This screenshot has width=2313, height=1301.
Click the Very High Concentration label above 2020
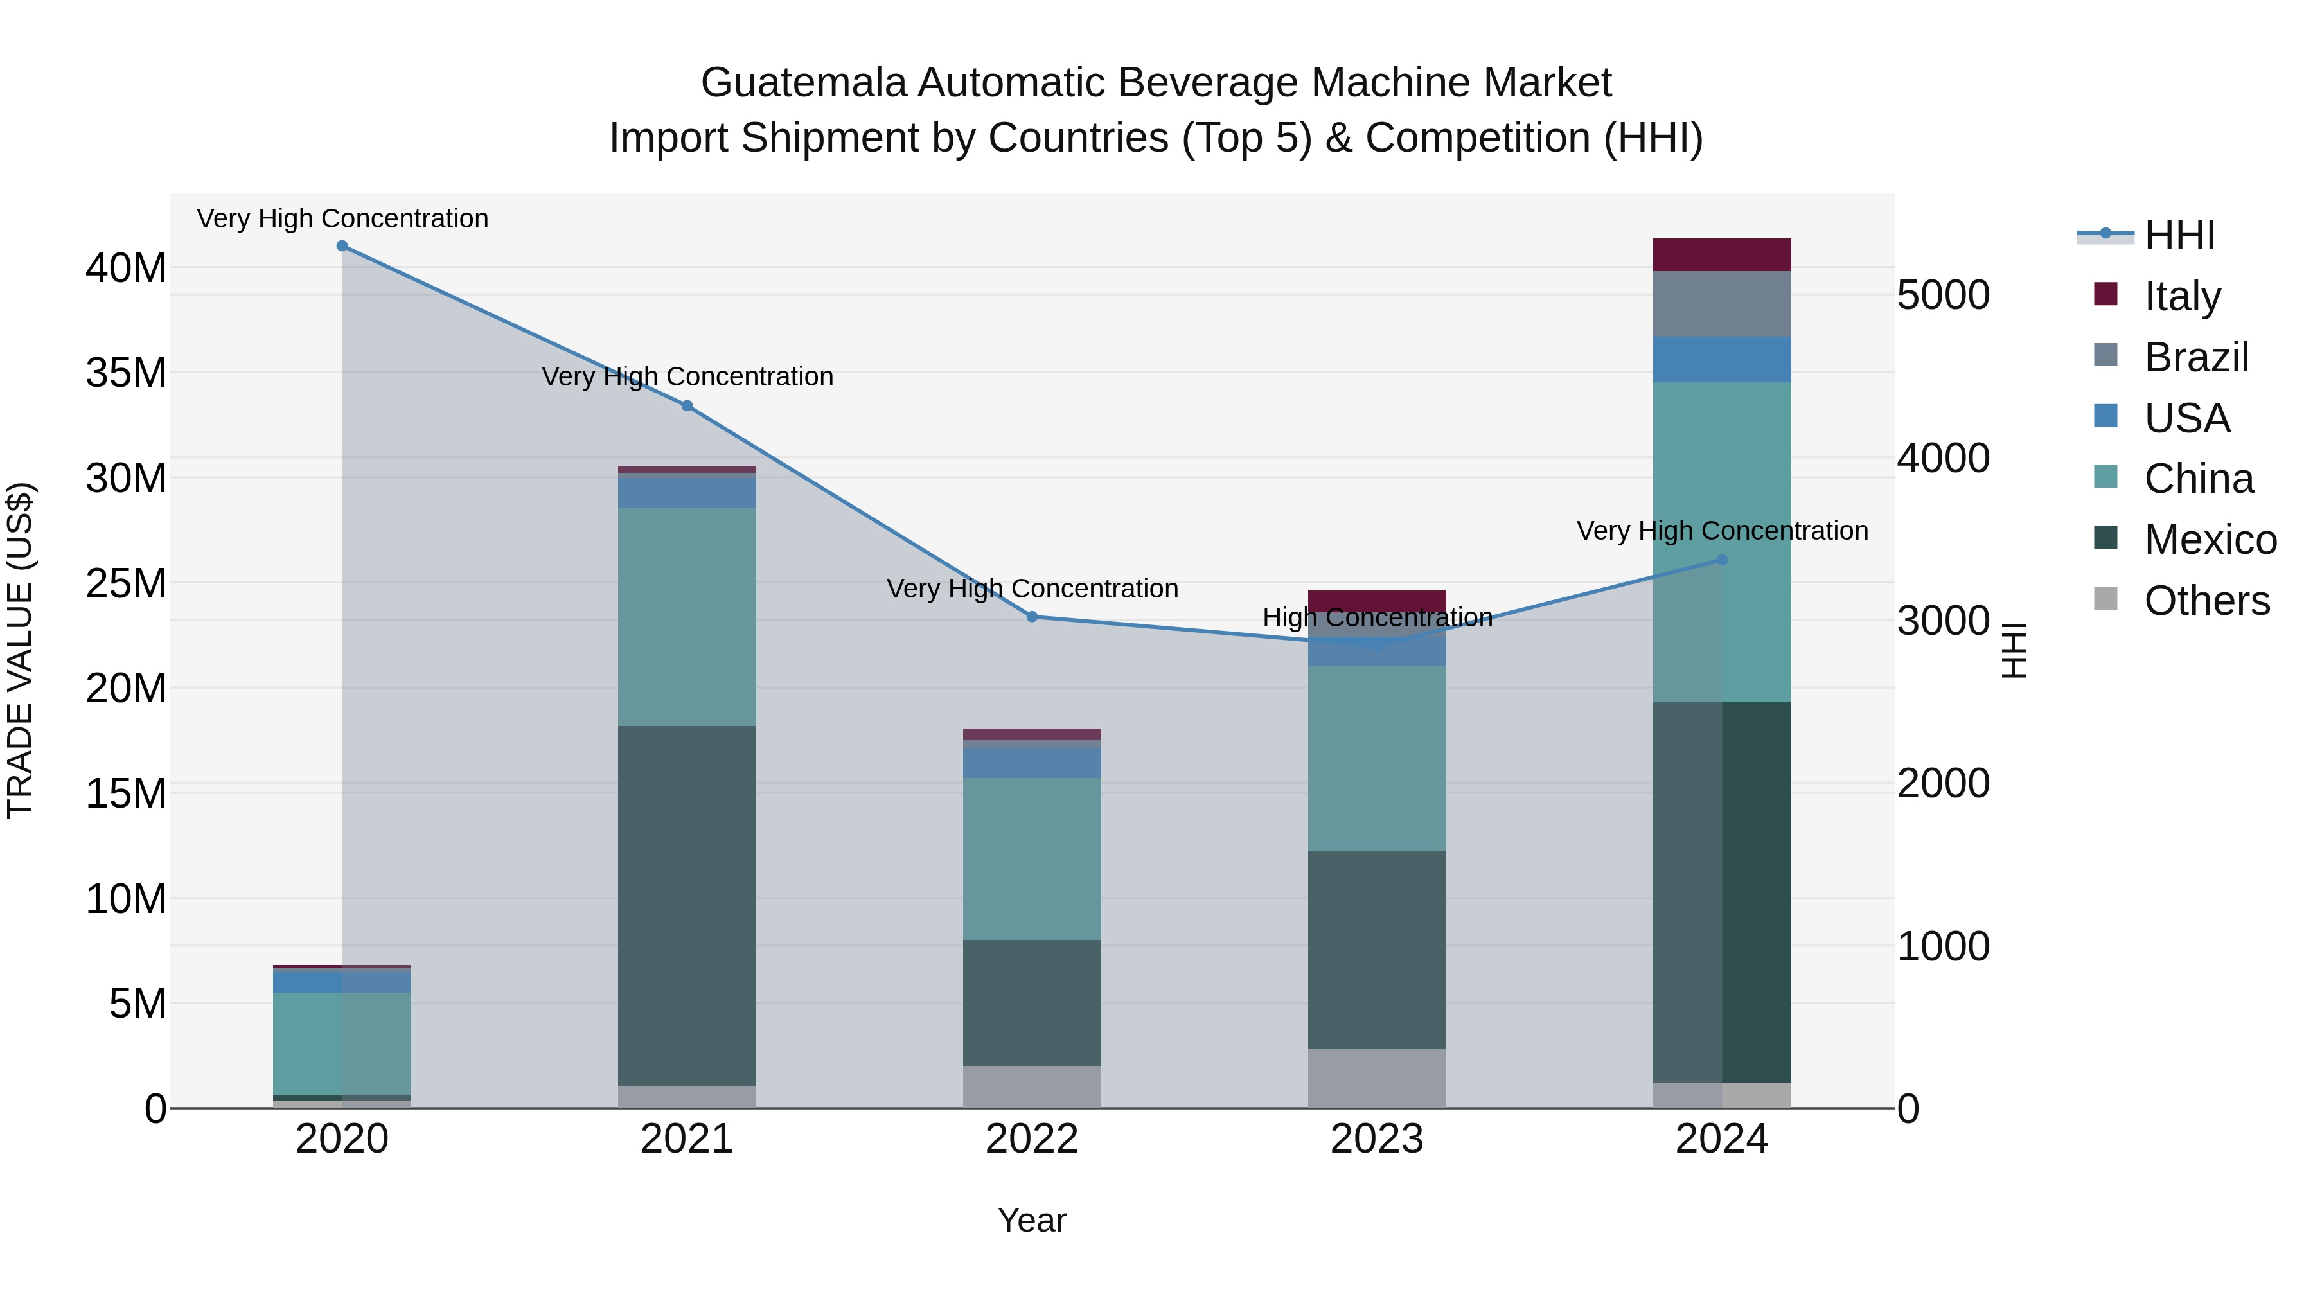tap(342, 218)
